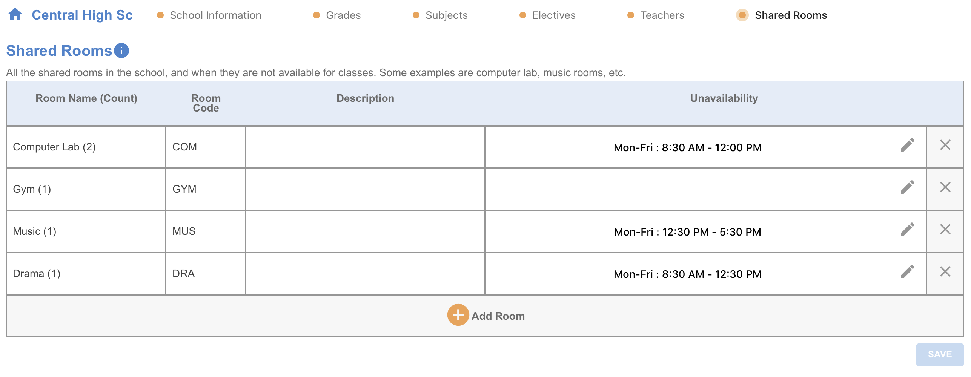Click the SAVE button

940,354
